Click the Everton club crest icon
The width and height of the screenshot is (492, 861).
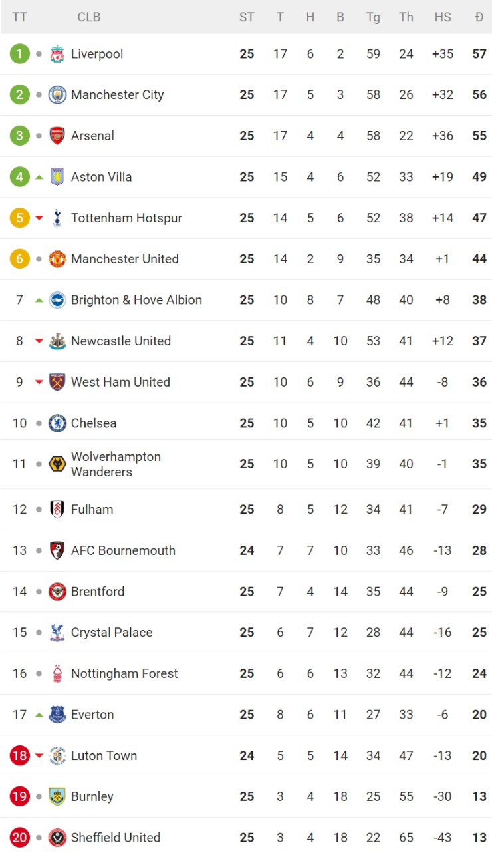[58, 715]
